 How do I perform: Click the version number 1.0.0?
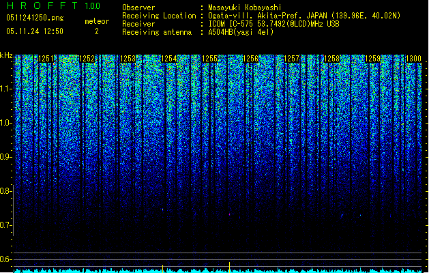93,6
